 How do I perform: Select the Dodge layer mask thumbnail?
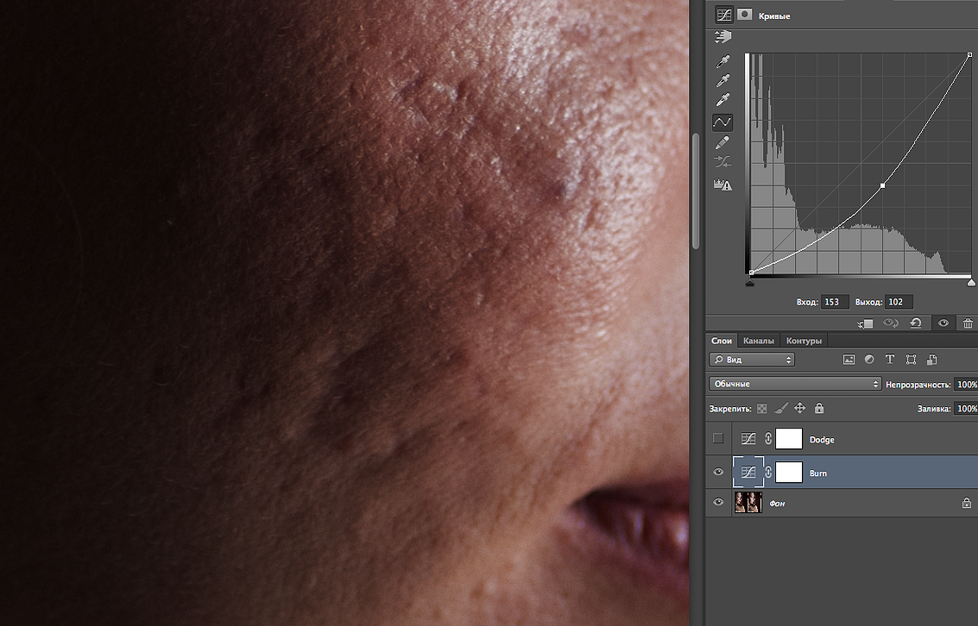788,439
